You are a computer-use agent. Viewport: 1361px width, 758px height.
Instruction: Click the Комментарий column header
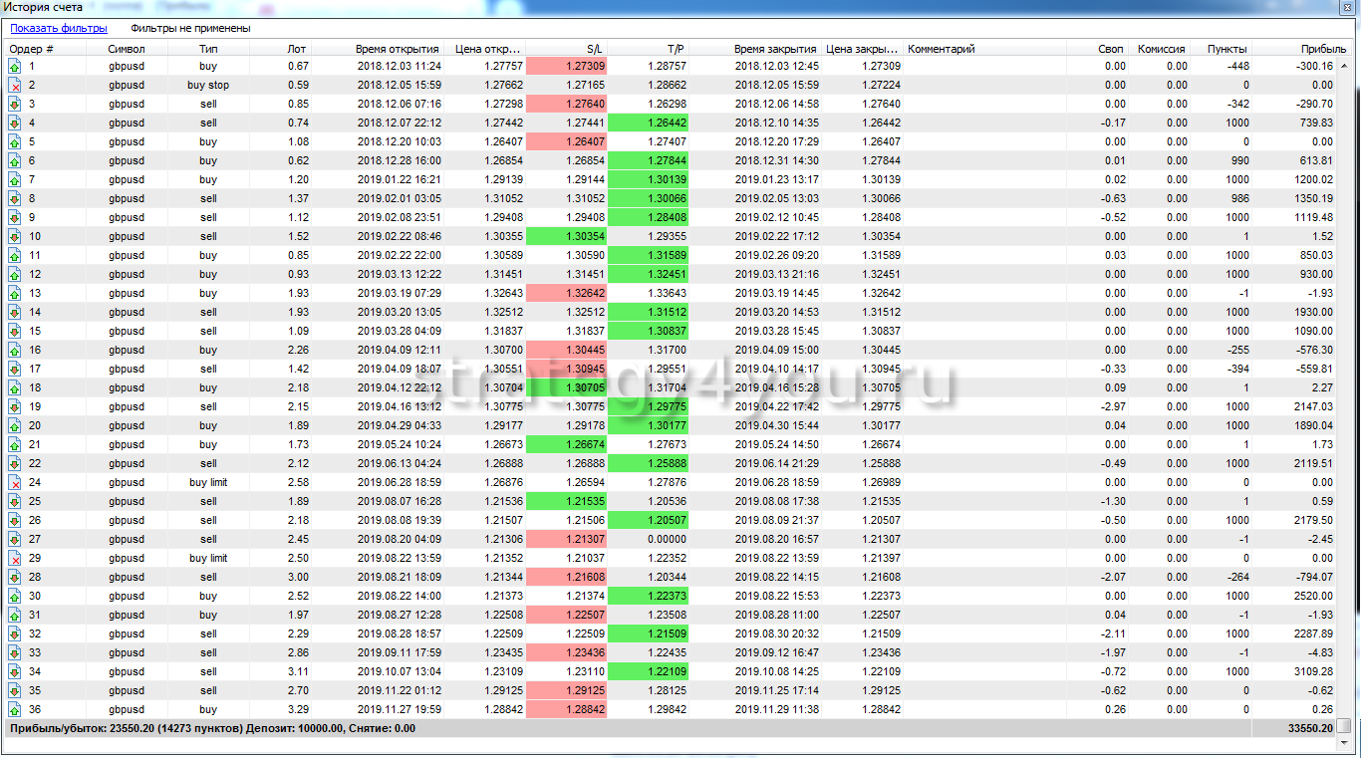coord(941,49)
